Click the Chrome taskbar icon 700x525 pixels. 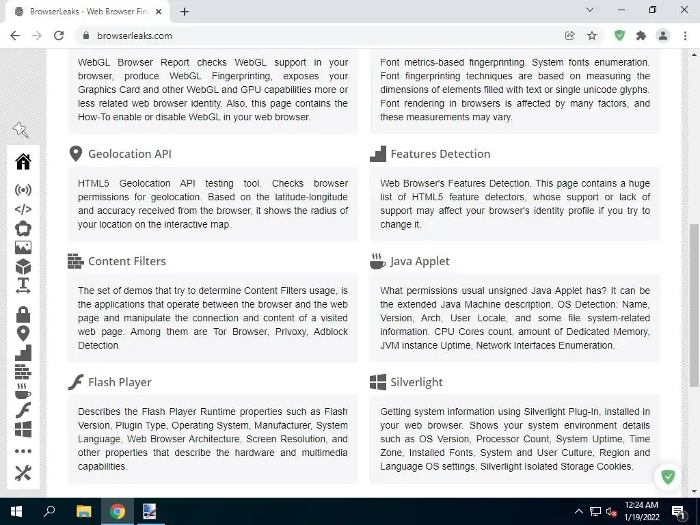118,511
